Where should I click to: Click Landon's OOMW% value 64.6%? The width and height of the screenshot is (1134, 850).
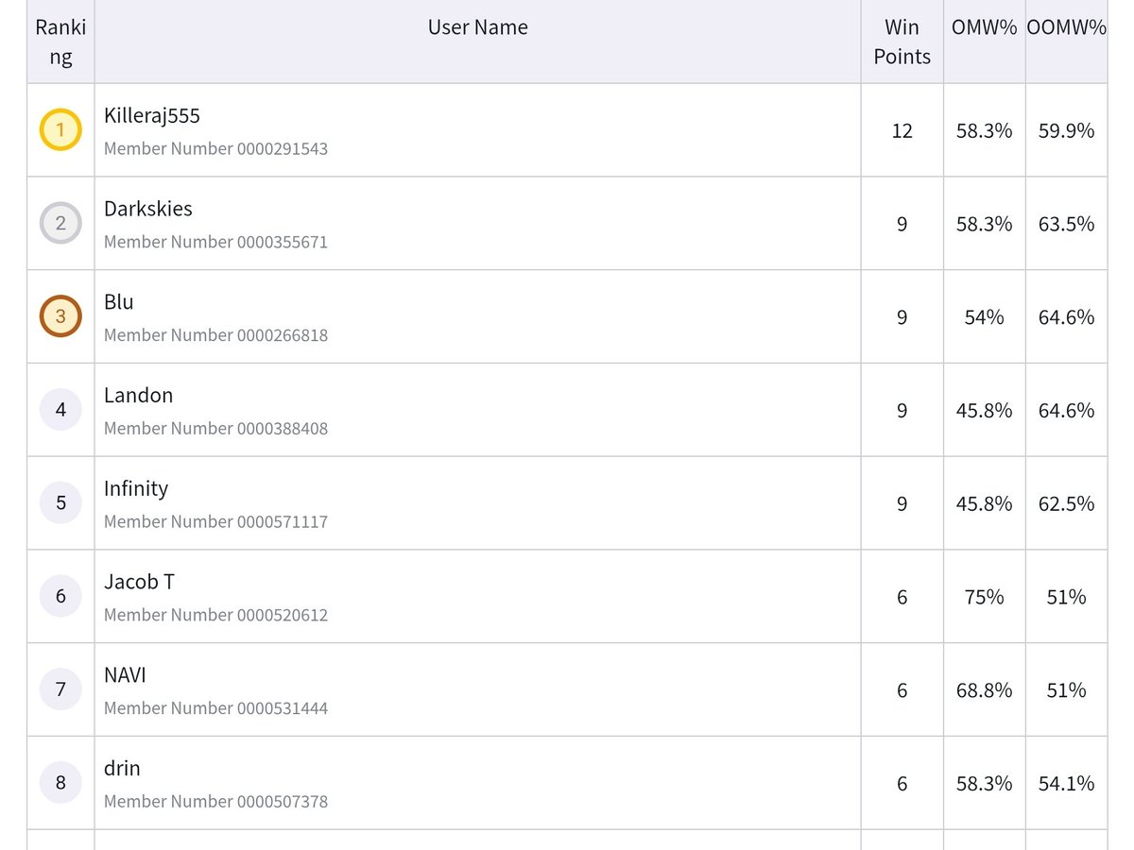tap(1066, 411)
